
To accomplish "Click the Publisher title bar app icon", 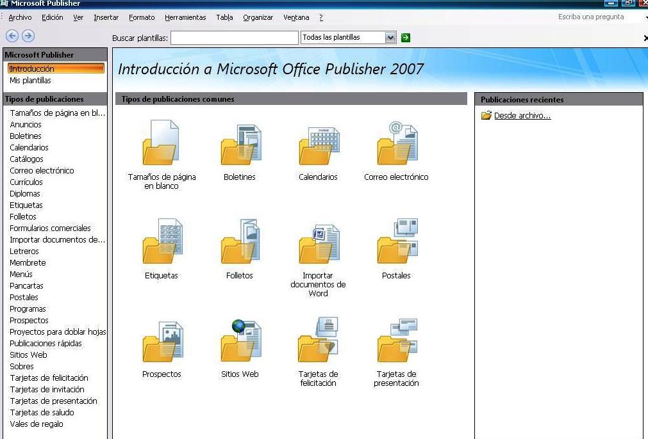I will (x=4, y=3).
